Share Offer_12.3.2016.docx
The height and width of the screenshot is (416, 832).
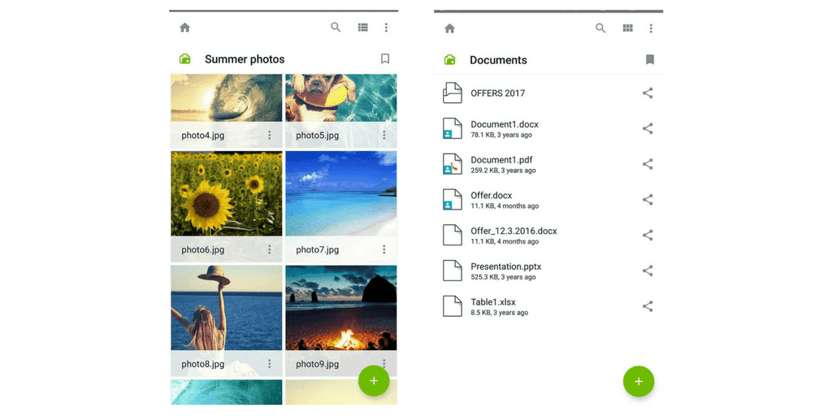(648, 235)
